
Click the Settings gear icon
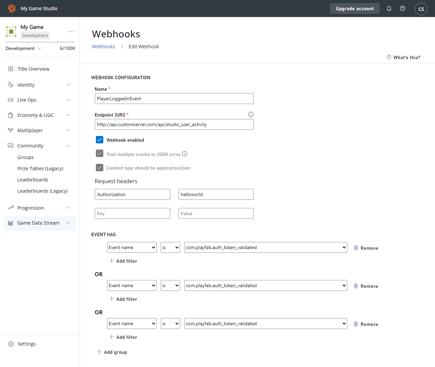pos(11,344)
